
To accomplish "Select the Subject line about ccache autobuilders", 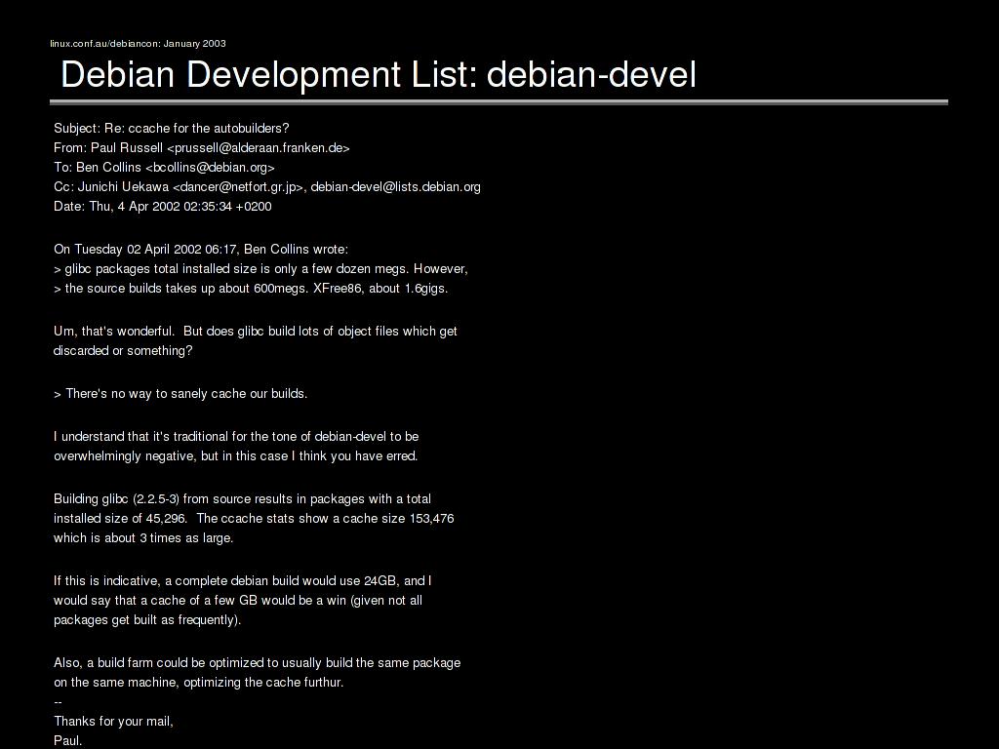I will [x=172, y=128].
